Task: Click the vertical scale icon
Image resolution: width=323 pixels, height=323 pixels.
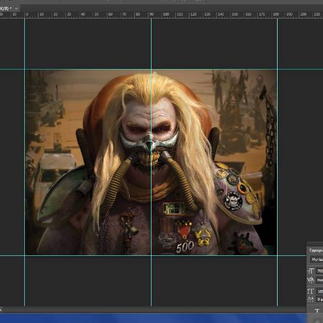Action: [311, 291]
